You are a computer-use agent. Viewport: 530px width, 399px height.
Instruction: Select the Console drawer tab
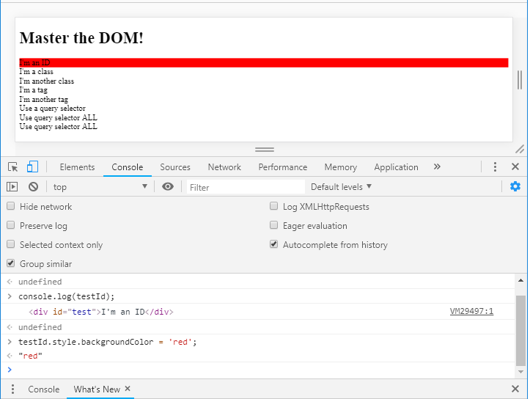pos(43,389)
